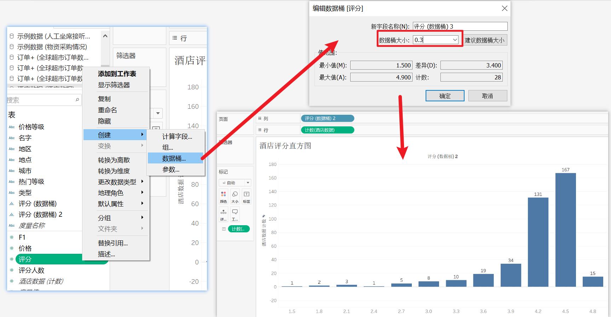Select the 酒店数据 (计数) field
The image size is (611, 317).
[41, 281]
